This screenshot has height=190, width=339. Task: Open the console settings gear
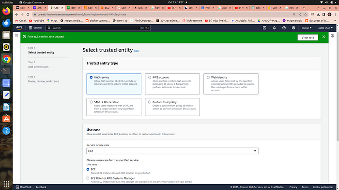293,28
